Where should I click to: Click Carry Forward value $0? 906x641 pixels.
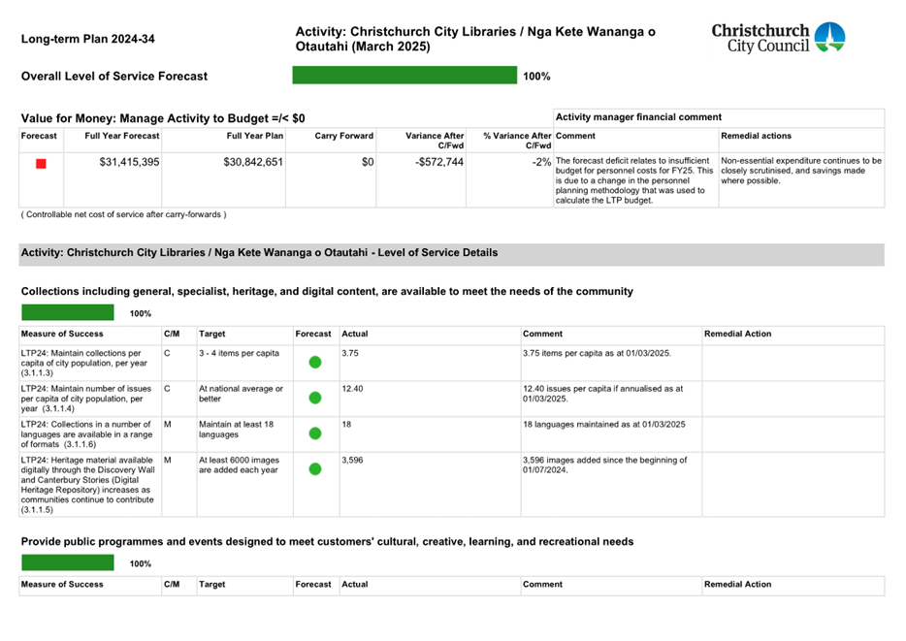368,162
